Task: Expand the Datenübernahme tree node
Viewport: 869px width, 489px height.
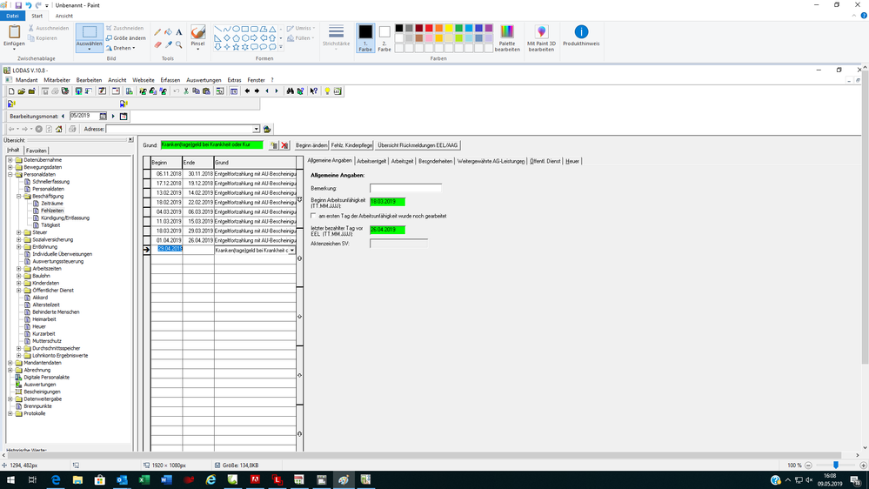Action: [10, 160]
